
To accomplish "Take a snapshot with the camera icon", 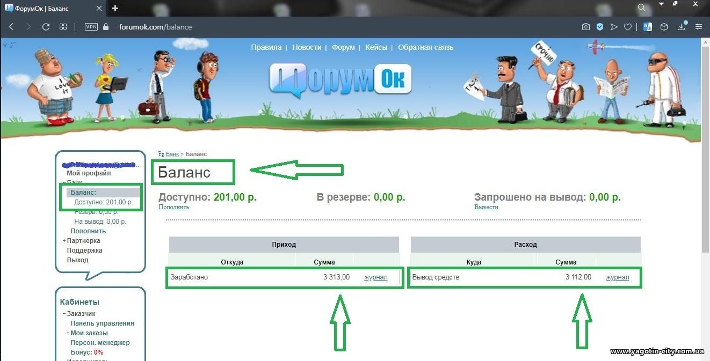I will (x=586, y=27).
